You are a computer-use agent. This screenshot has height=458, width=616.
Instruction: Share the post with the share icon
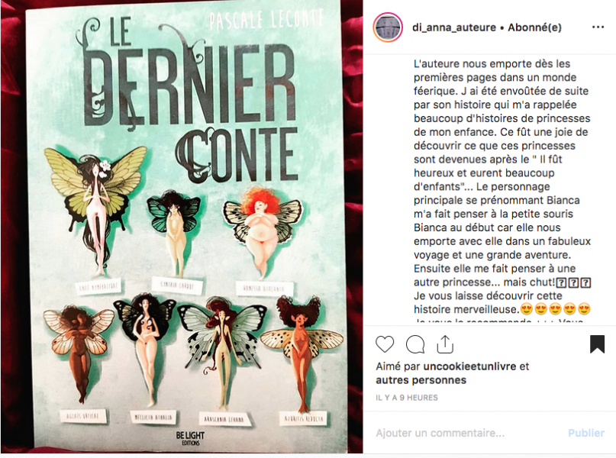[445, 344]
